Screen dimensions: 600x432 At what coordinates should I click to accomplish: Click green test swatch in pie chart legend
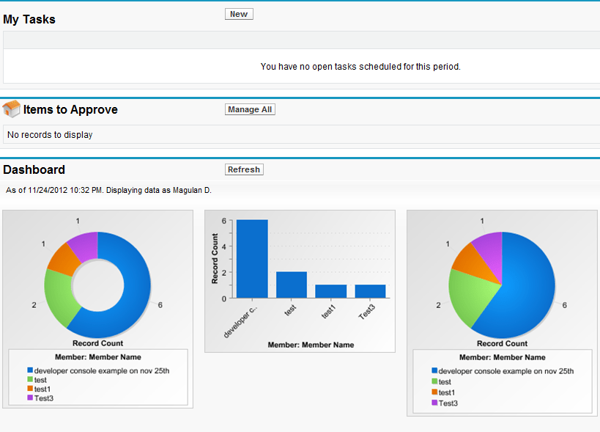pyautogui.click(x=434, y=382)
